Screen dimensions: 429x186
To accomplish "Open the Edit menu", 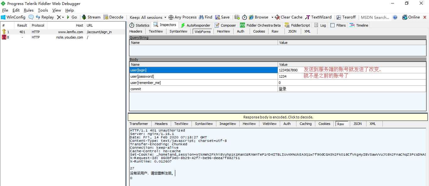I will 16,10.
